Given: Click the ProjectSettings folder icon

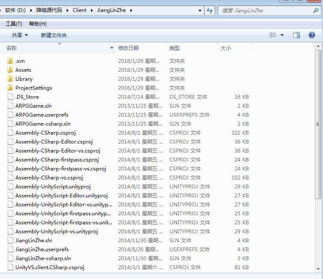Looking at the screenshot, I should tap(10, 88).
